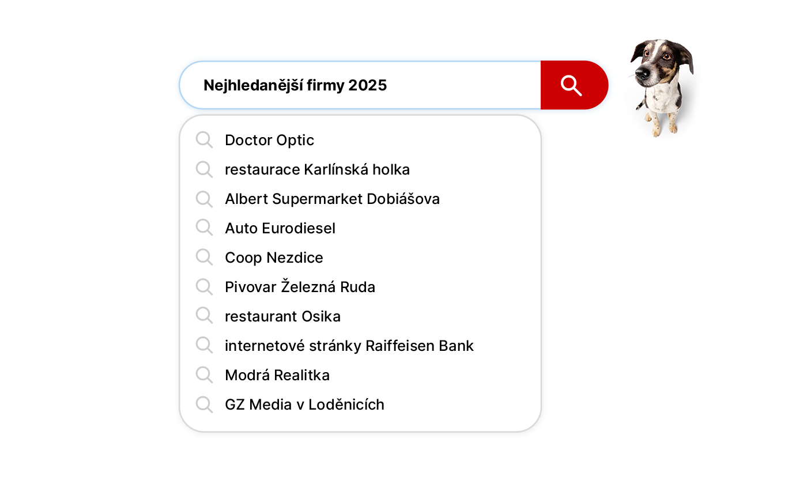
Task: Pick the Albert Supermarket Dobiášova suggestion
Action: tap(332, 199)
